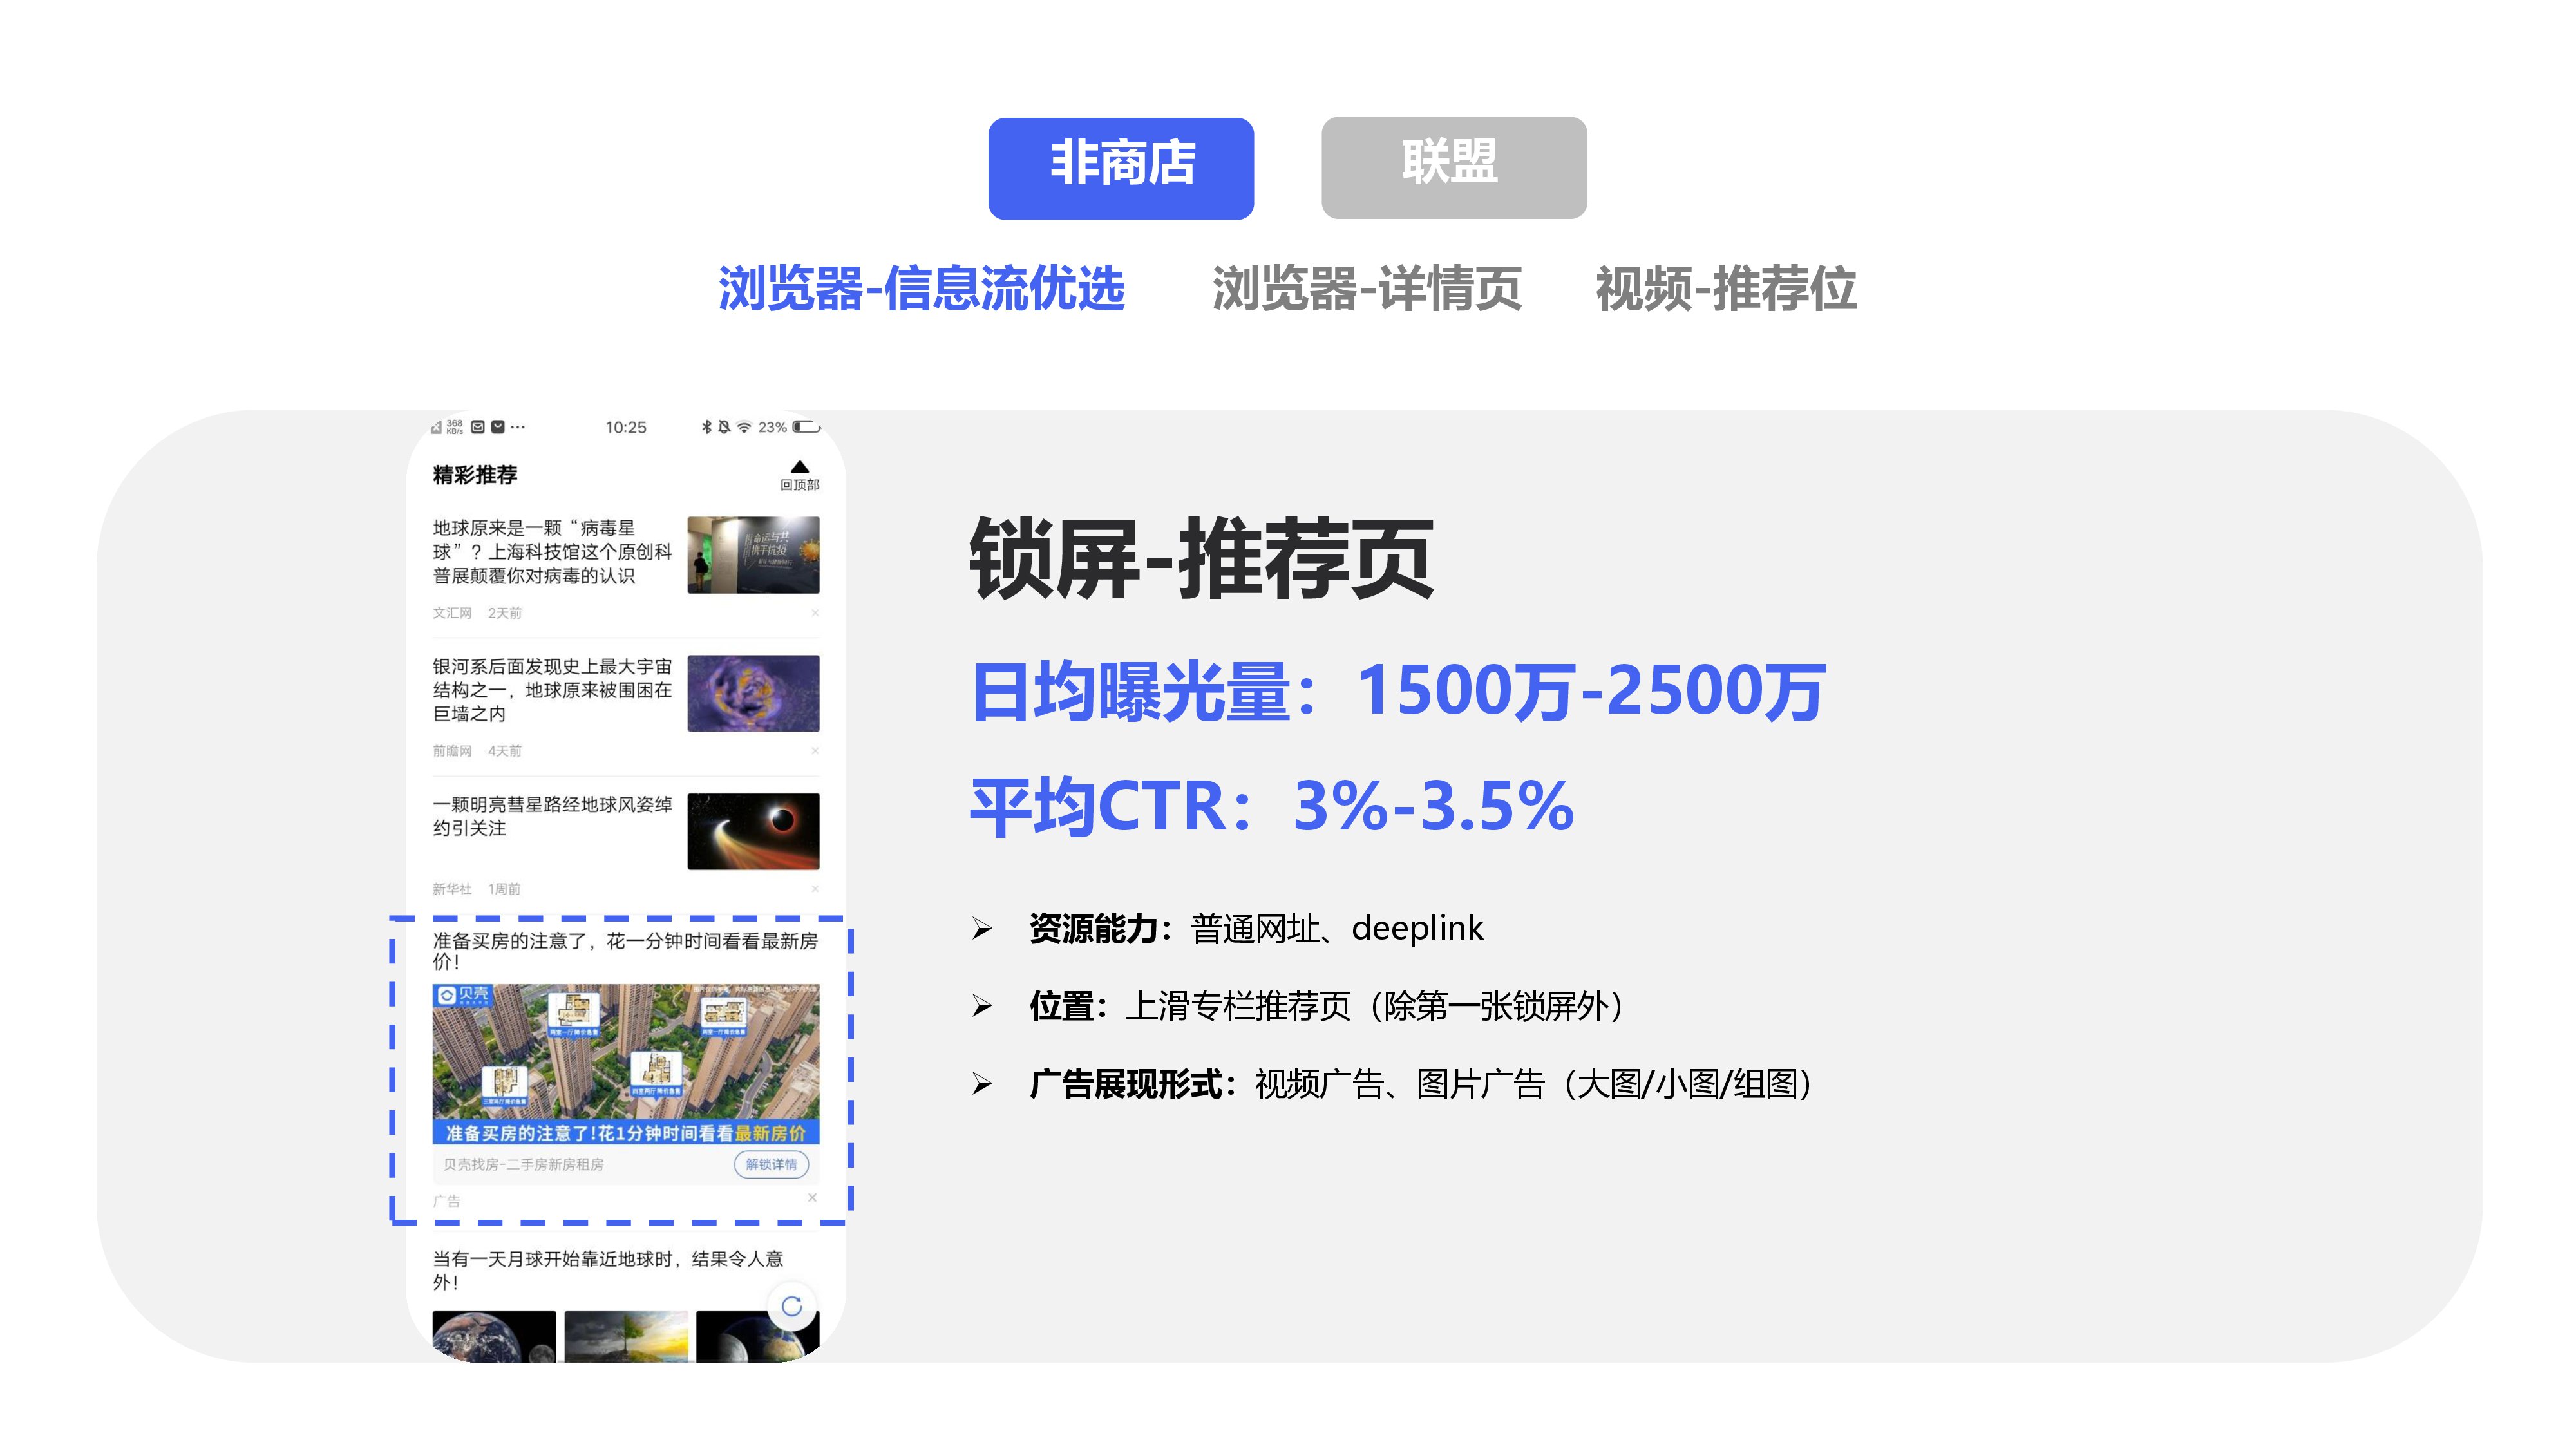The height and width of the screenshot is (1449, 2576).
Task: Click the 解锁详情 button in ad
Action: [x=771, y=1164]
